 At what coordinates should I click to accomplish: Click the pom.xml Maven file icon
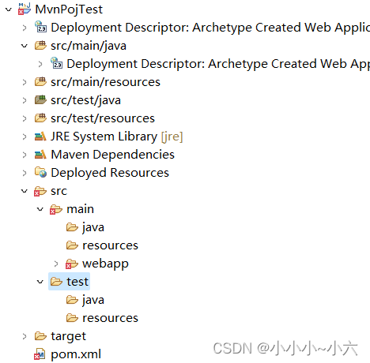pyautogui.click(x=40, y=354)
